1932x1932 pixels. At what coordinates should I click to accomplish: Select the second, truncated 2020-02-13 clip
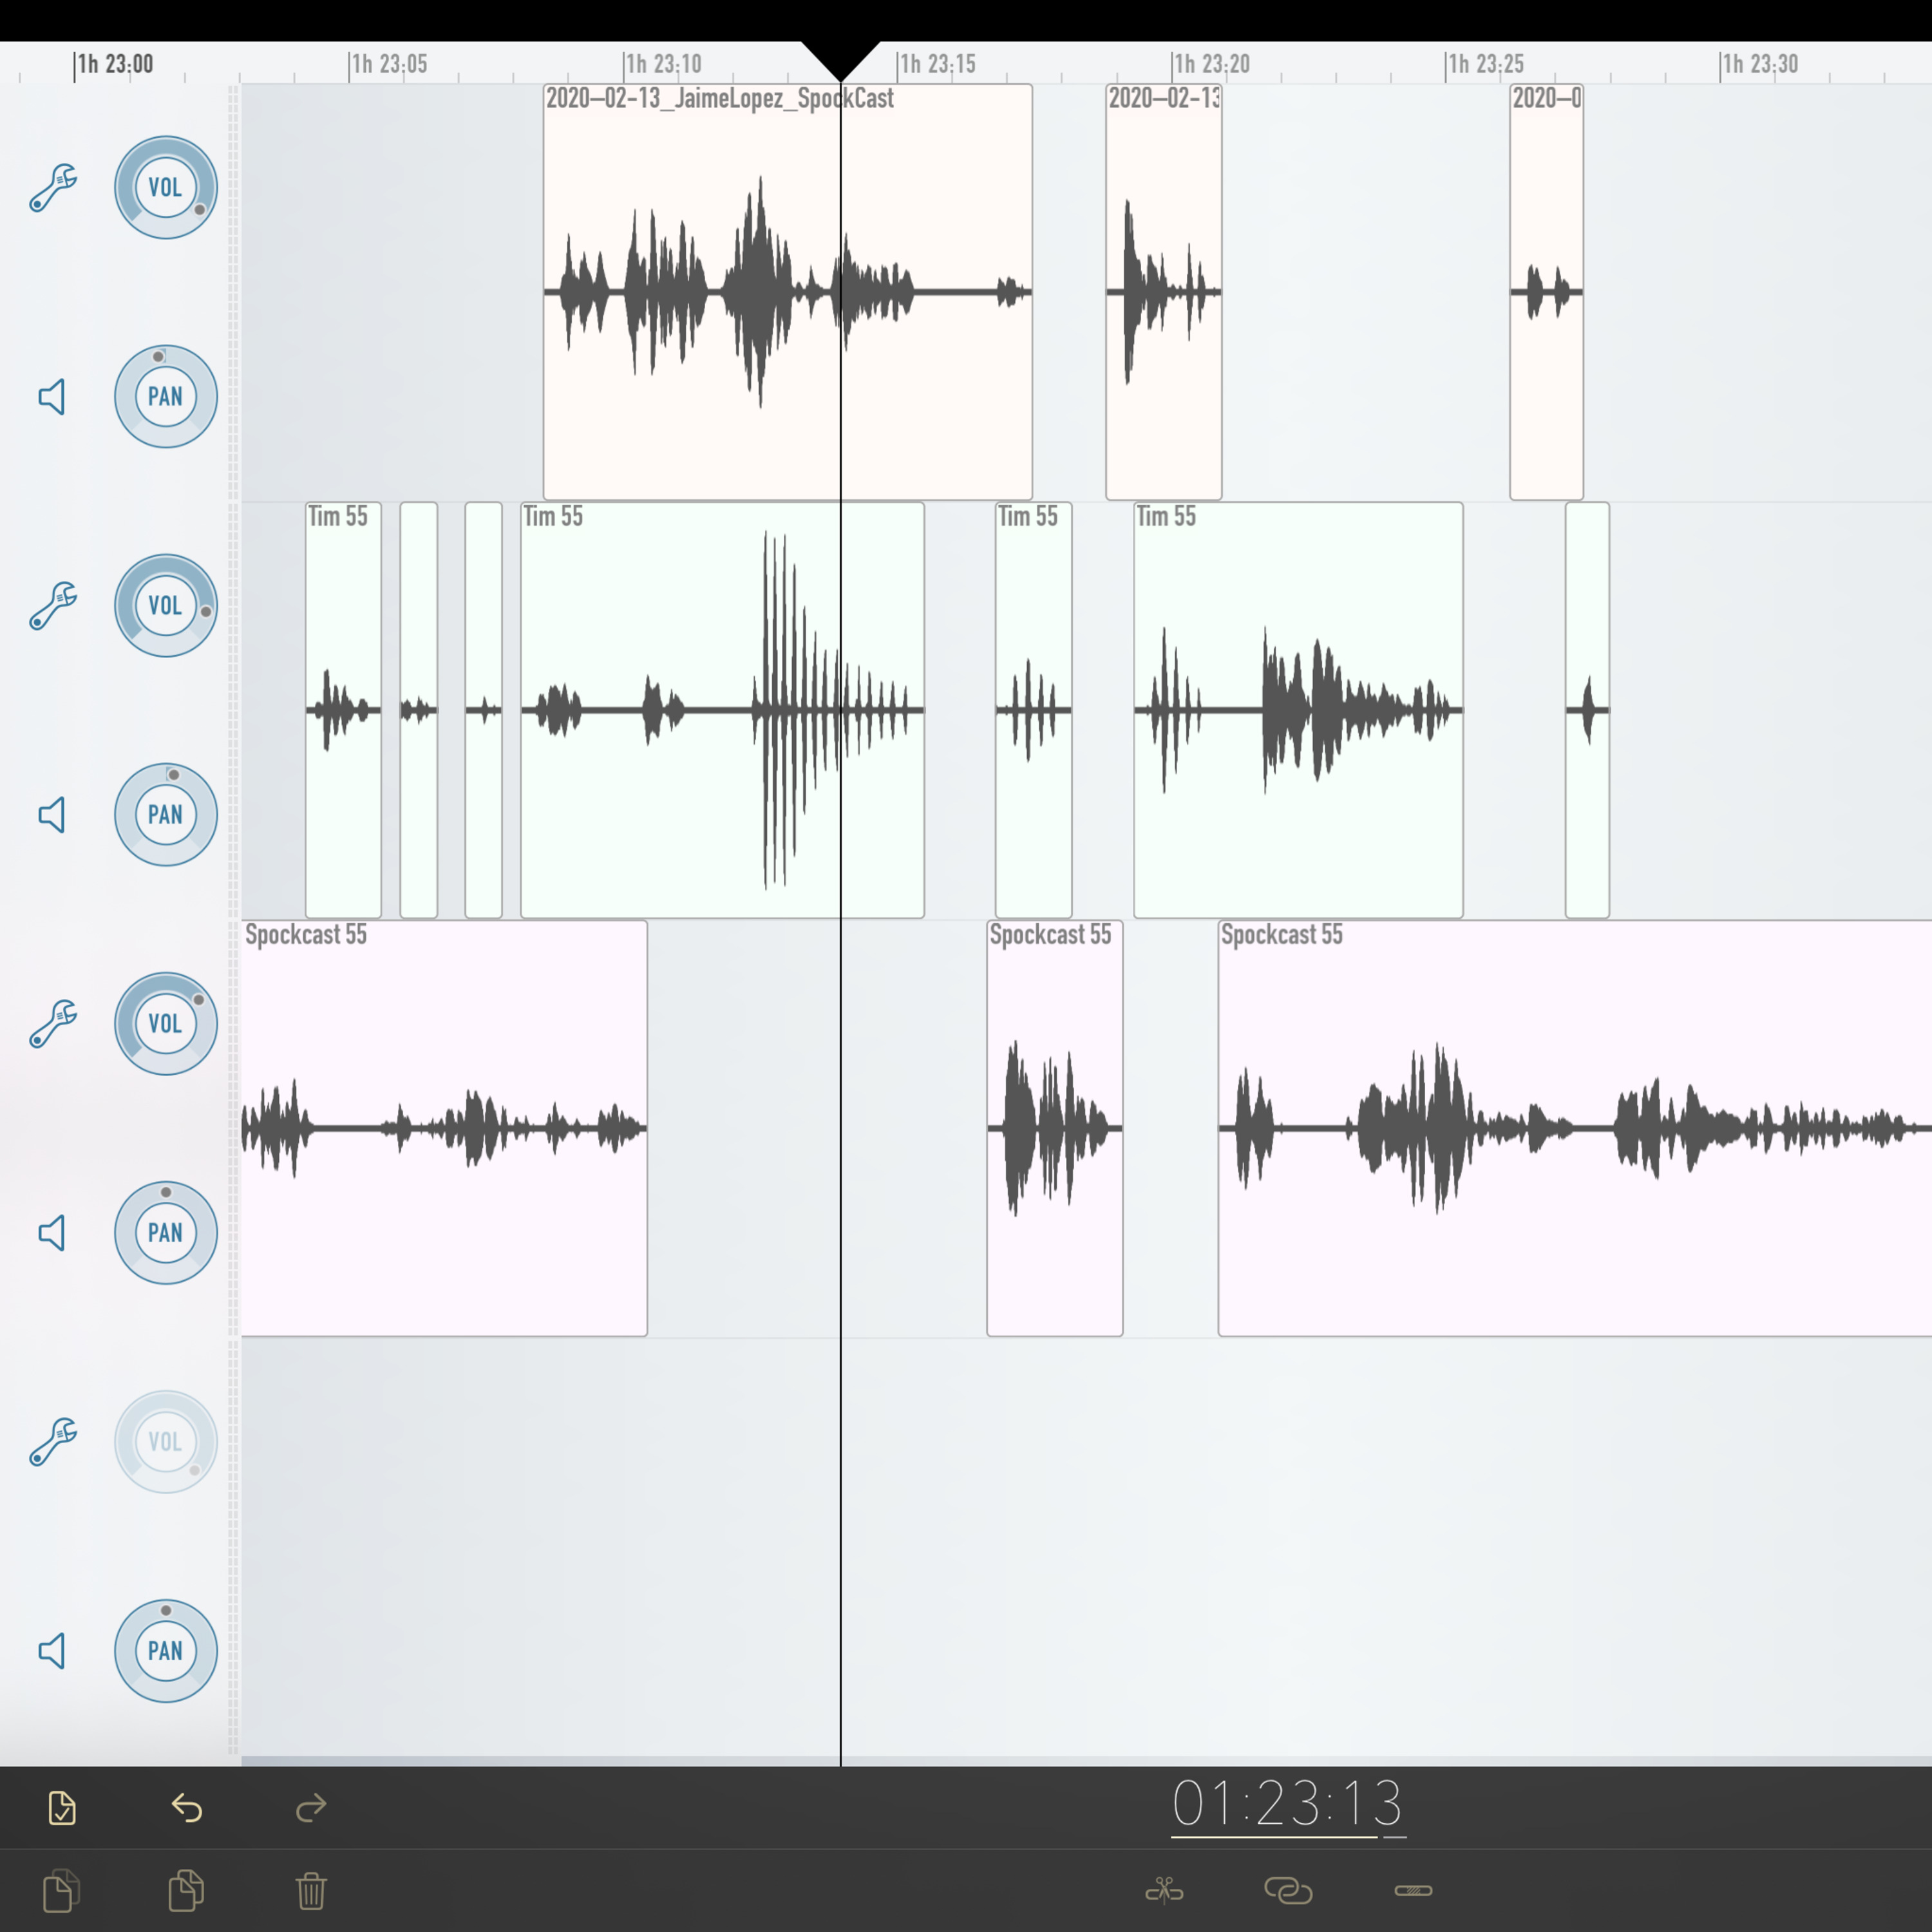click(1164, 292)
